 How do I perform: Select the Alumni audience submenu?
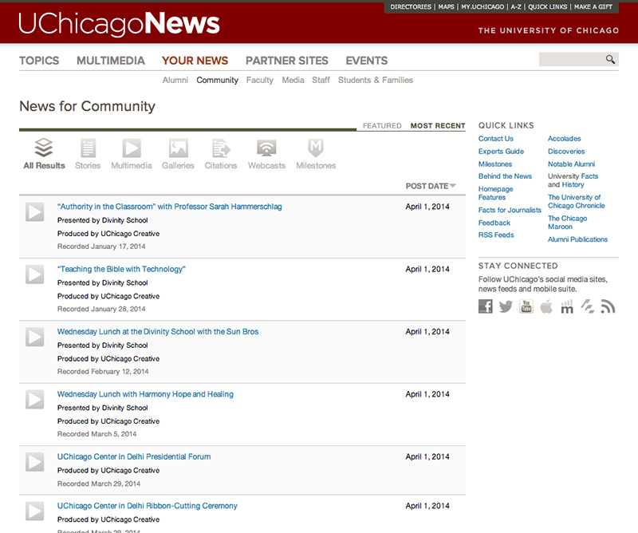pyautogui.click(x=175, y=81)
